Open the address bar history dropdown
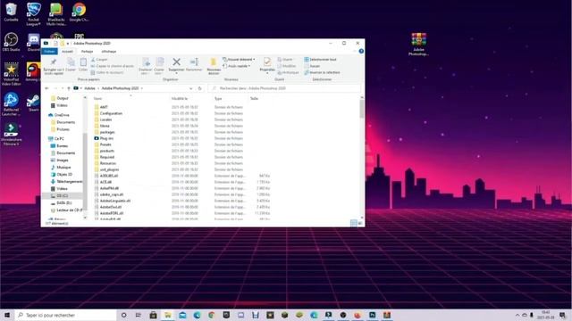The image size is (572, 321). coord(190,88)
